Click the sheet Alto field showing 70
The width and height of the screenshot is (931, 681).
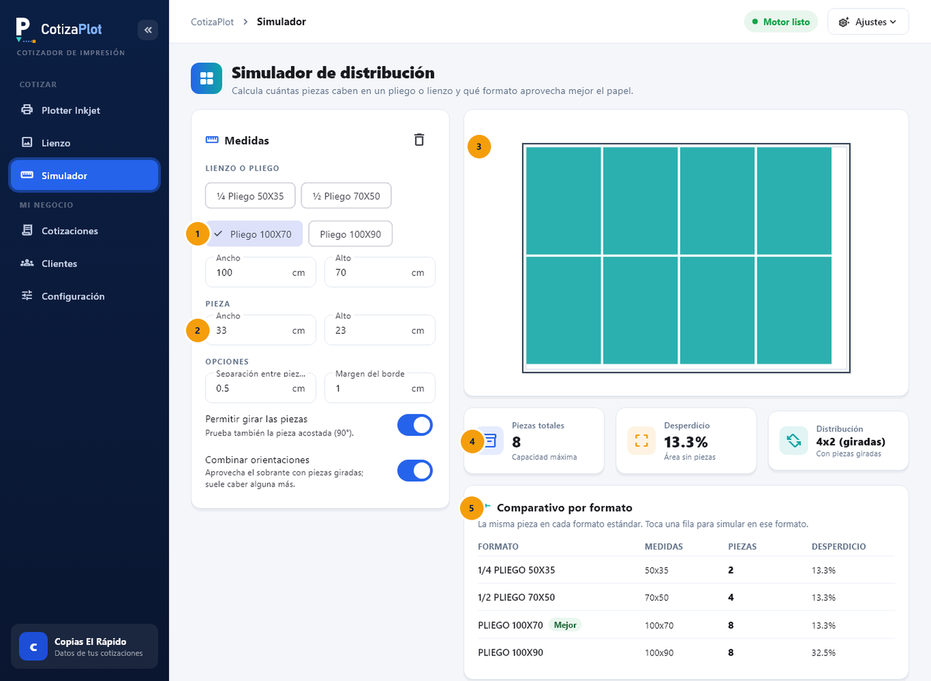(x=380, y=272)
